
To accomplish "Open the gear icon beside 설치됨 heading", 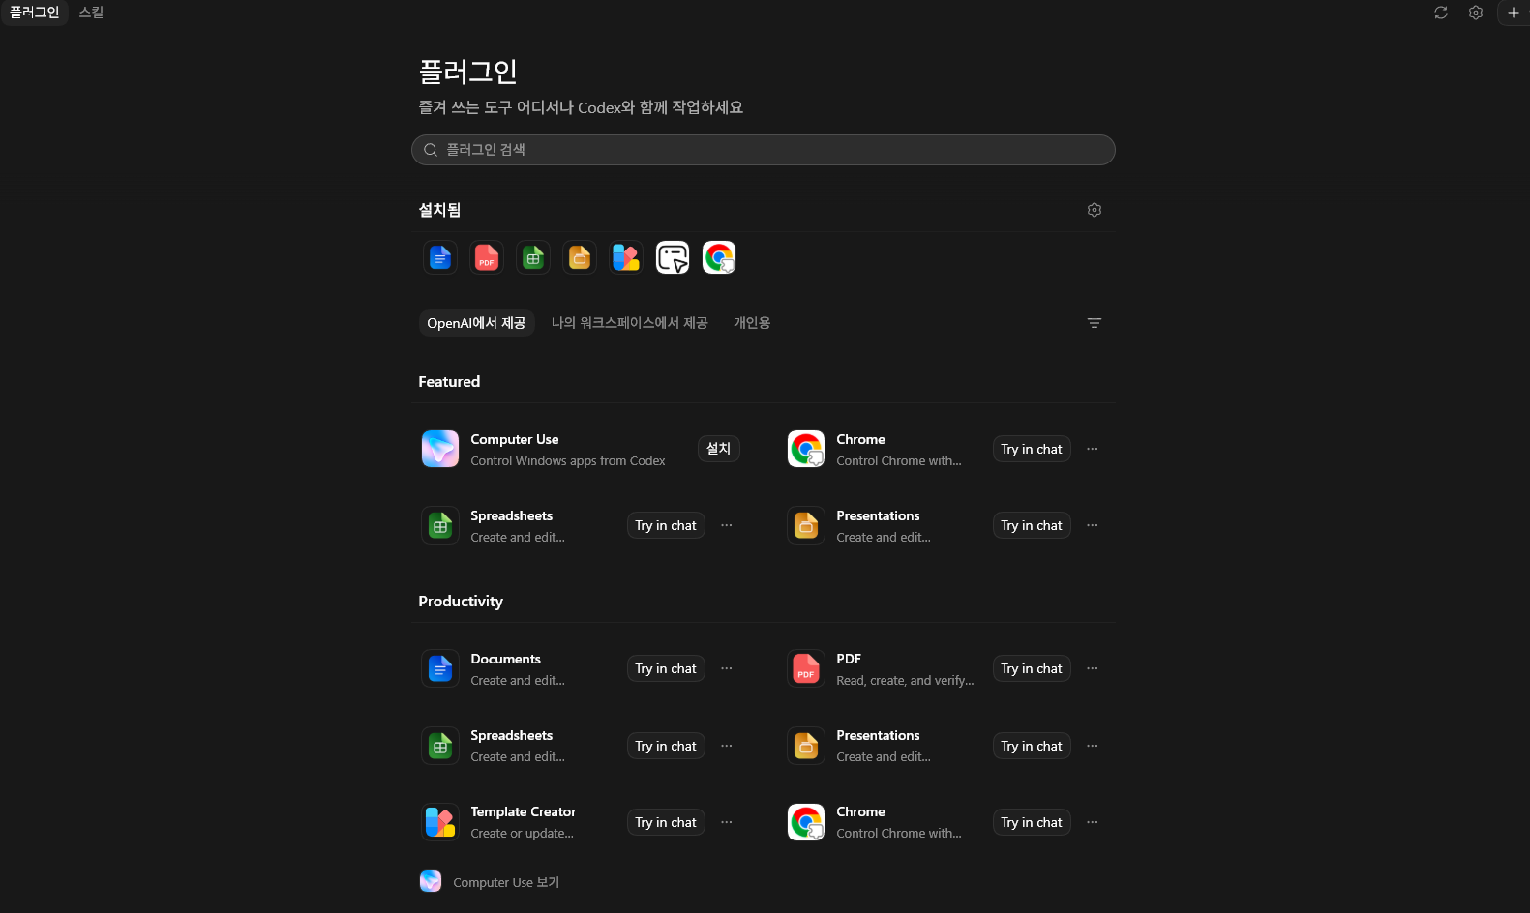I will click(x=1095, y=210).
